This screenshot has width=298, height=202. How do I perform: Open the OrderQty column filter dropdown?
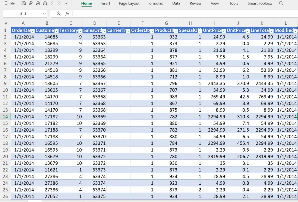[x=152, y=31]
